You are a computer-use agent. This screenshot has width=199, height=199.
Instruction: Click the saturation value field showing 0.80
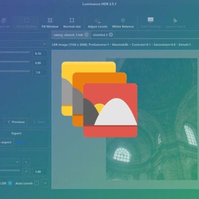coord(40,63)
